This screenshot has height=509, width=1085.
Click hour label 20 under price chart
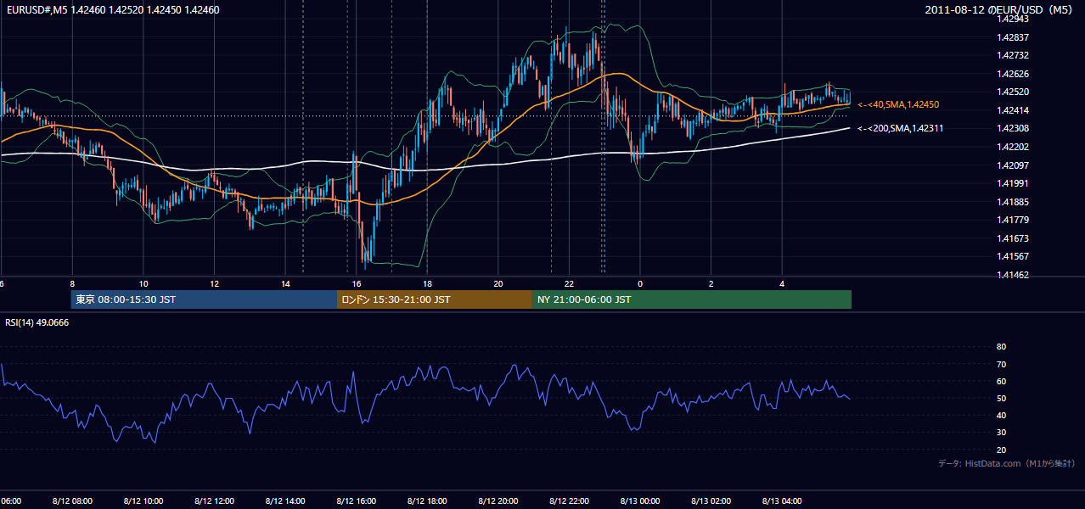498,284
